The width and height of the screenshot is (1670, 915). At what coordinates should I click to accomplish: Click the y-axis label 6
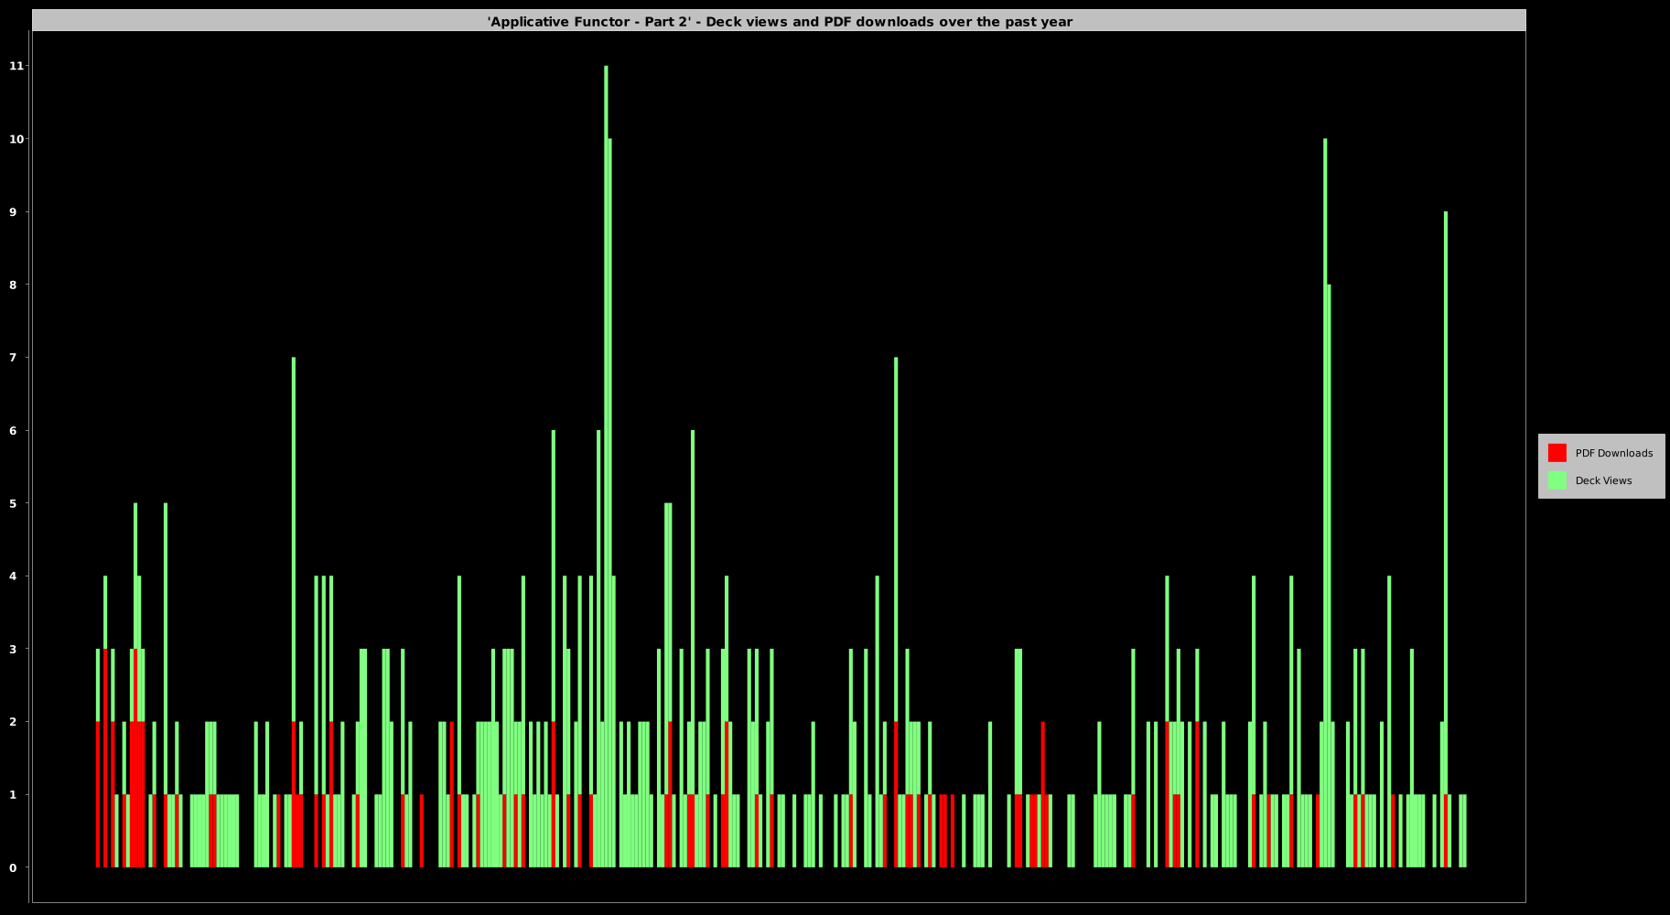pos(13,430)
